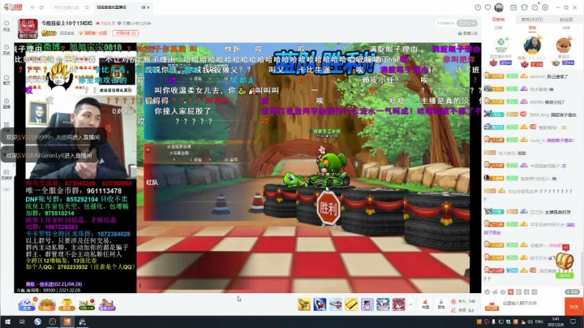Reload the page with the refresh icon
The width and height of the screenshot is (584, 328).
(41, 7)
